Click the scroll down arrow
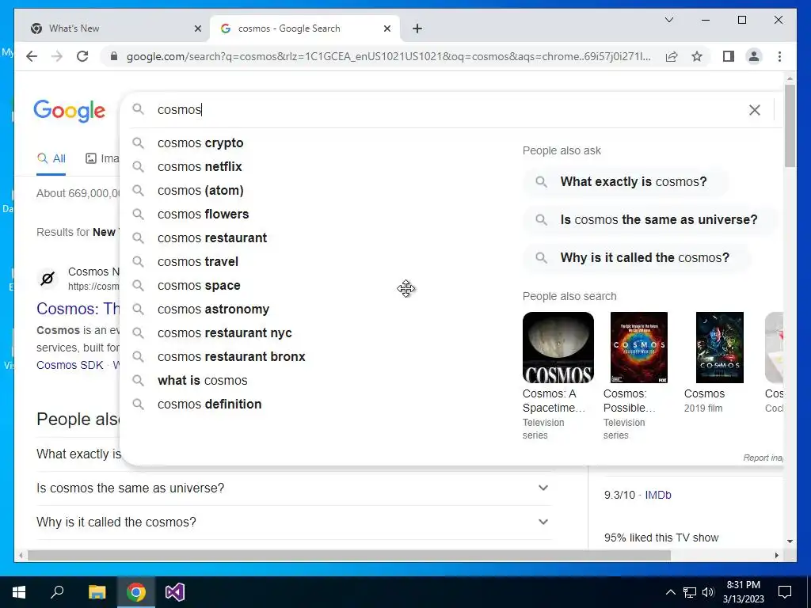This screenshot has height=608, width=811. tap(790, 541)
